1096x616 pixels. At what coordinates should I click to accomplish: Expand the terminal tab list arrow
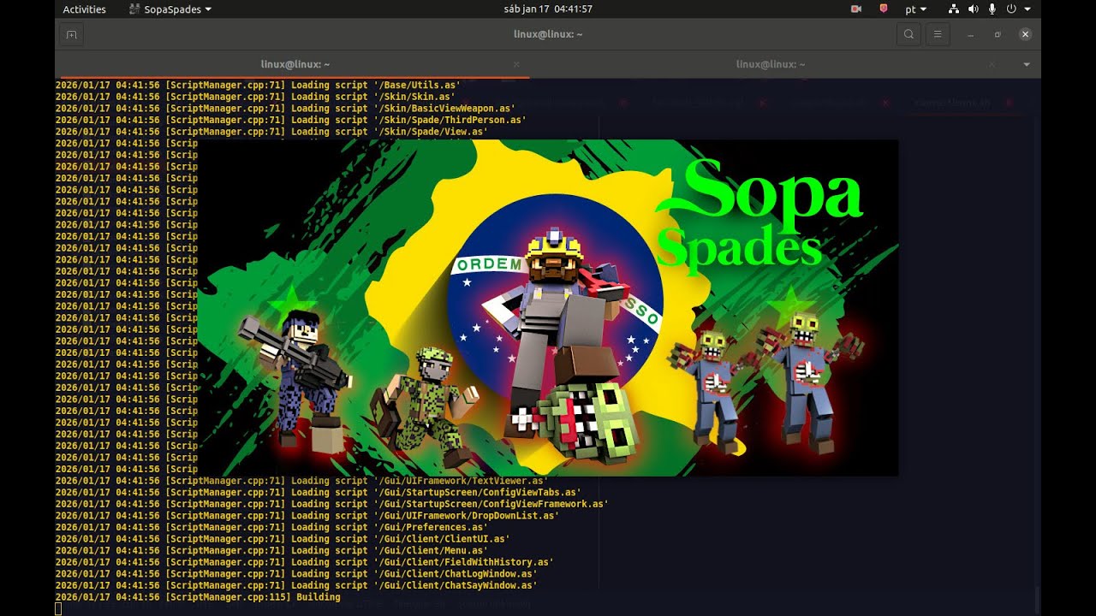point(1027,64)
